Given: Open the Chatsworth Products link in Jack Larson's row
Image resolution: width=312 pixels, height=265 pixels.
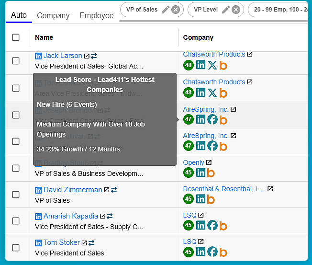Looking at the screenshot, I should click(x=214, y=54).
